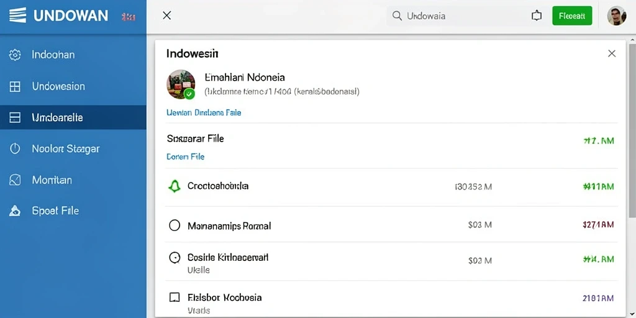Image resolution: width=636 pixels, height=318 pixels.
Task: Click the green Fleoatt button
Action: click(x=572, y=16)
